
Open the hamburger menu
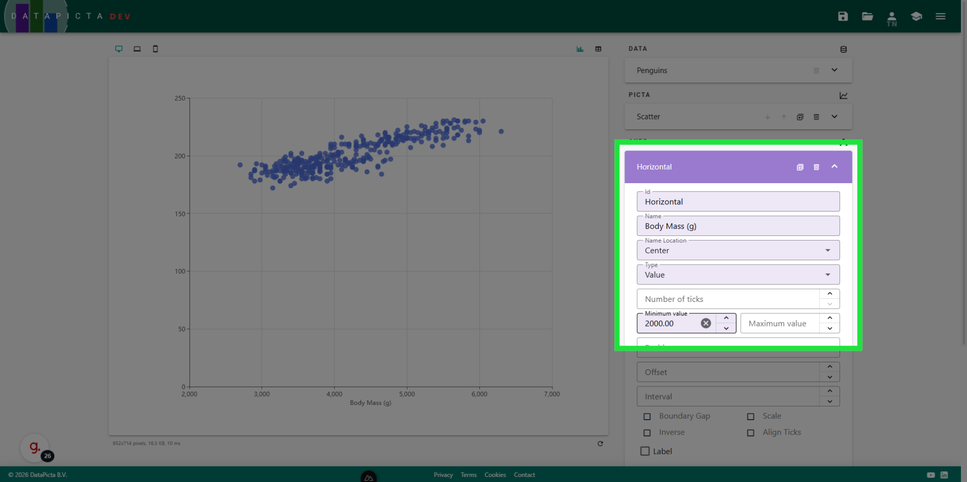pos(940,16)
